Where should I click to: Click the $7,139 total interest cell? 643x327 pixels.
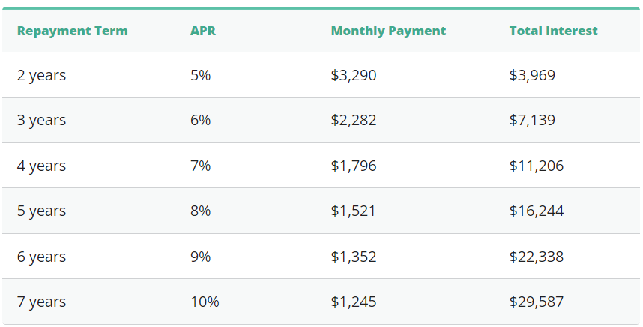[532, 120]
